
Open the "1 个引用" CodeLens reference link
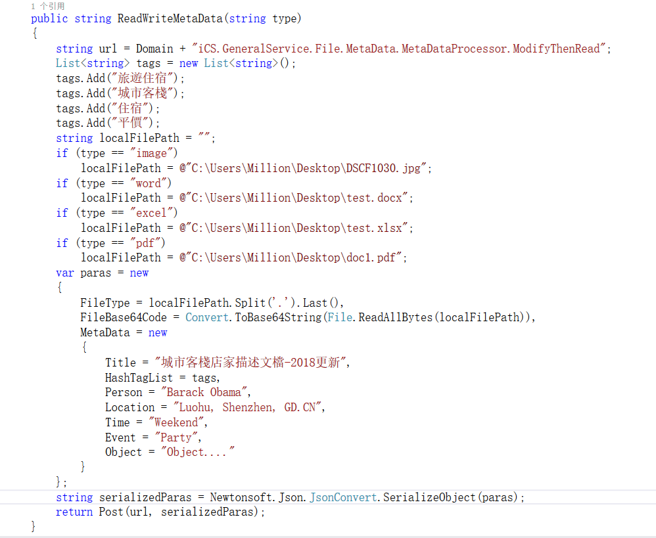[48, 6]
